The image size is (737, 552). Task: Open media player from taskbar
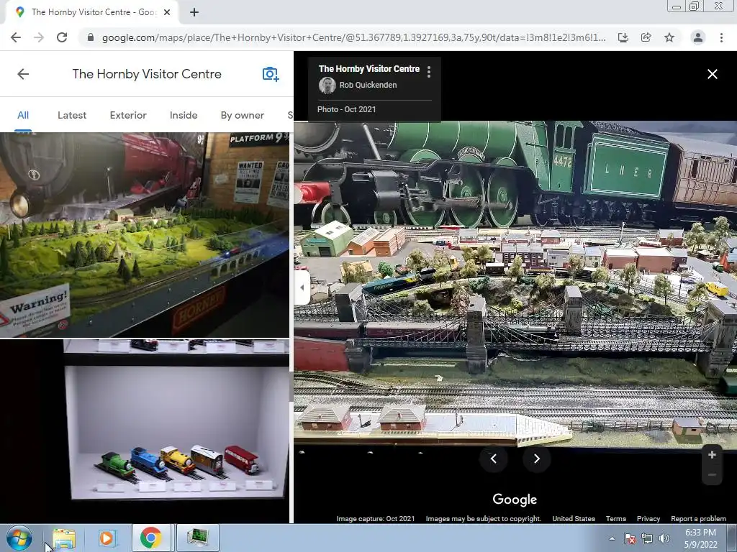tap(107, 538)
